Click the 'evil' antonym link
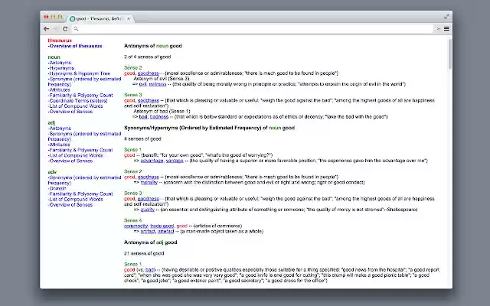The height and width of the screenshot is (306, 490). pyautogui.click(x=143, y=84)
